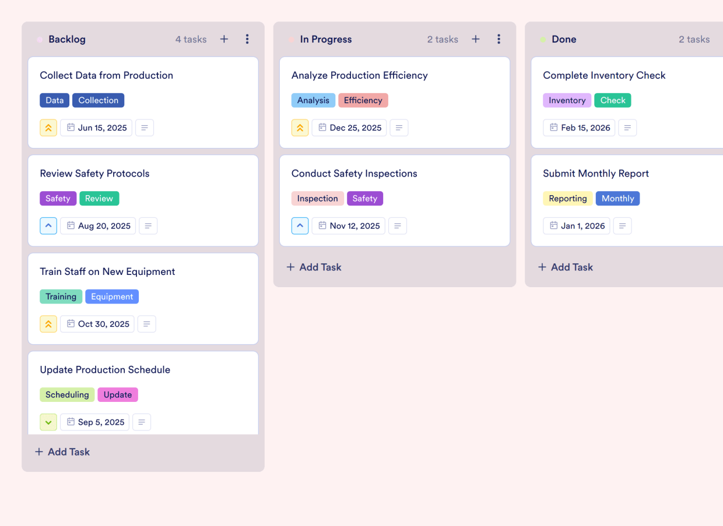The width and height of the screenshot is (723, 526).
Task: Open the three-dot menu of the In Progress column
Action: [499, 39]
